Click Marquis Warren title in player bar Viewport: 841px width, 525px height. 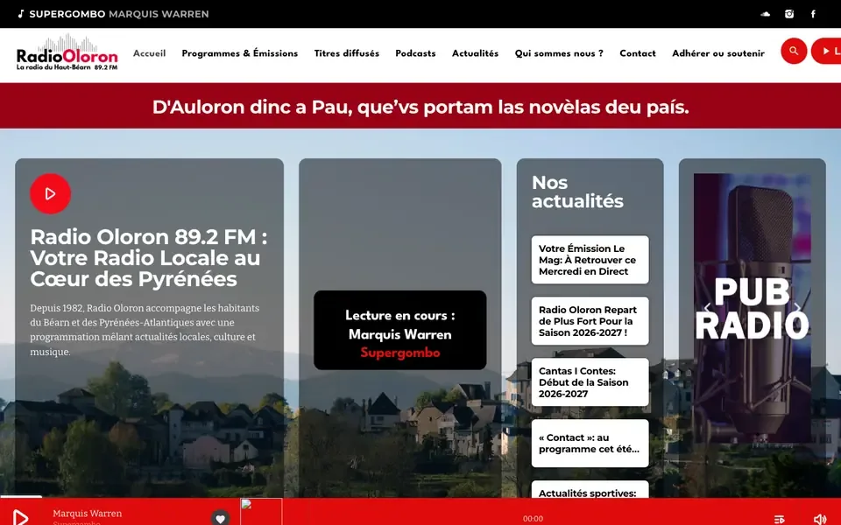click(88, 514)
